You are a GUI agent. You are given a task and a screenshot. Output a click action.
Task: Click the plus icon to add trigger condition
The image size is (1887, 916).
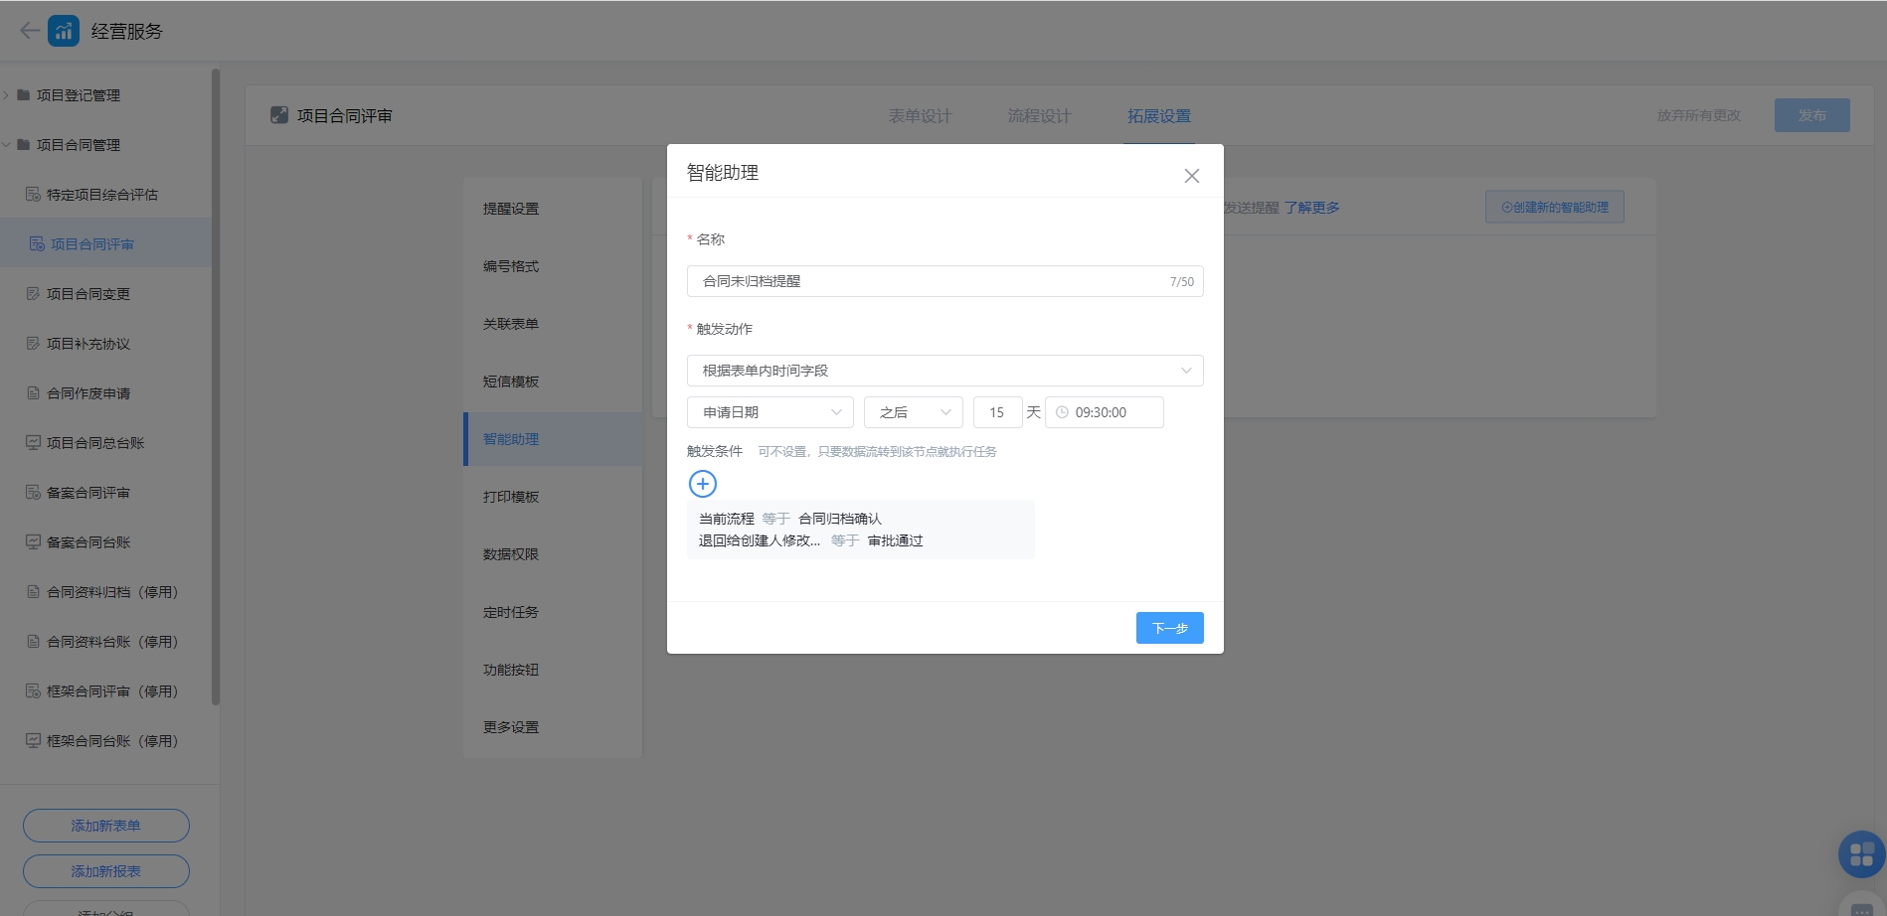click(703, 484)
